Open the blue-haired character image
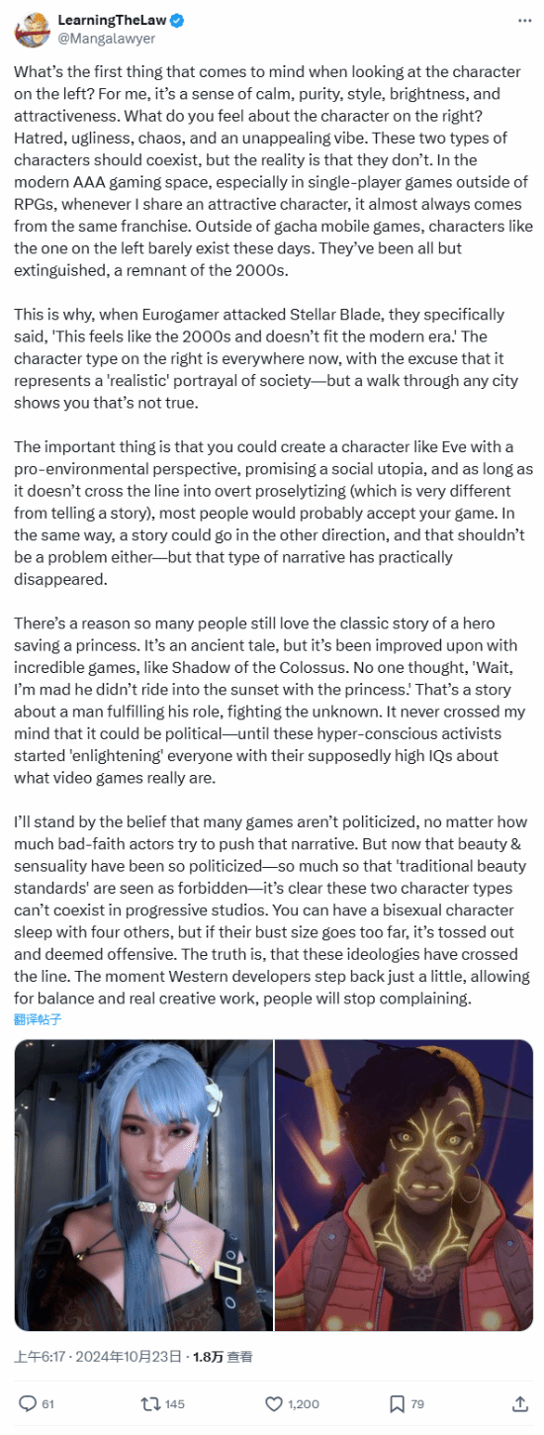 click(x=143, y=1185)
